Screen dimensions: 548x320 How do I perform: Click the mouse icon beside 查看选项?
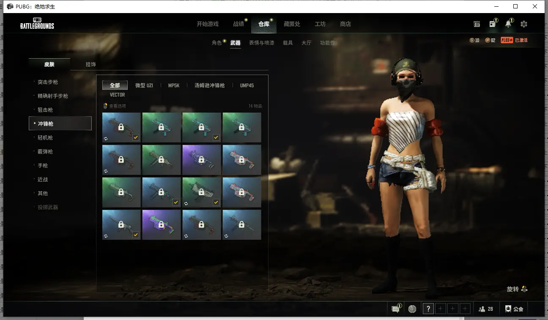(105, 106)
